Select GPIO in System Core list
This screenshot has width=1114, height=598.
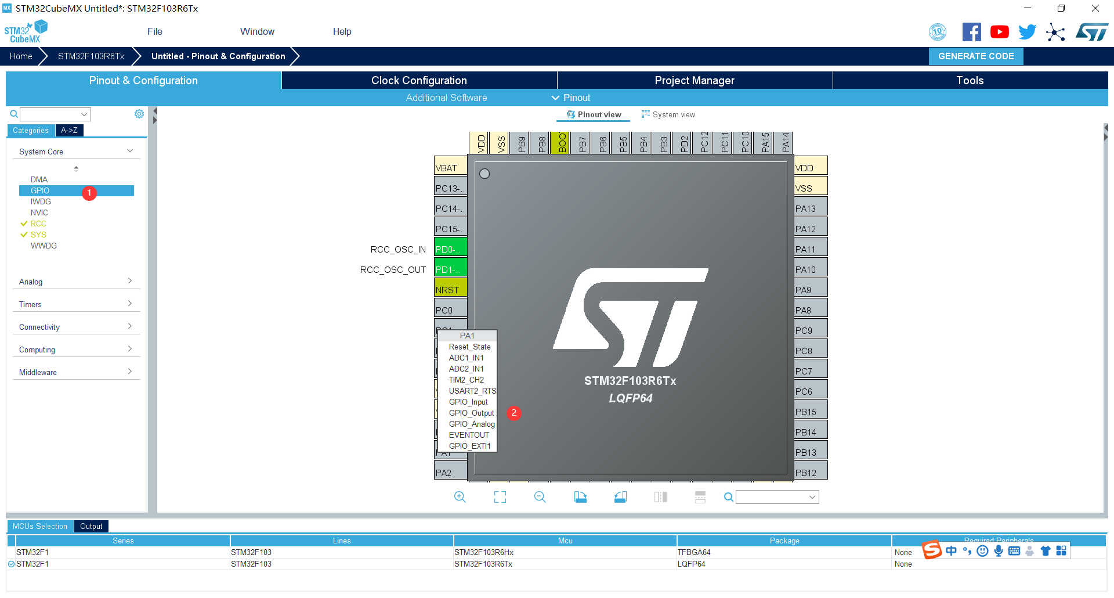click(77, 190)
